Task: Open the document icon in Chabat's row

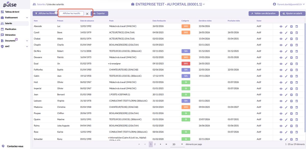Action: 291,39
